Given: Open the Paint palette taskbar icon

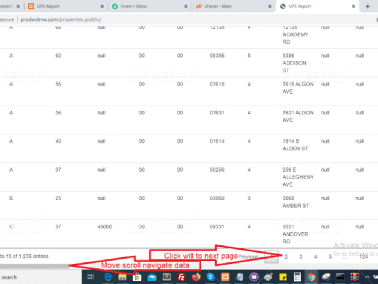Looking at the screenshot, I should pyautogui.click(x=268, y=277).
